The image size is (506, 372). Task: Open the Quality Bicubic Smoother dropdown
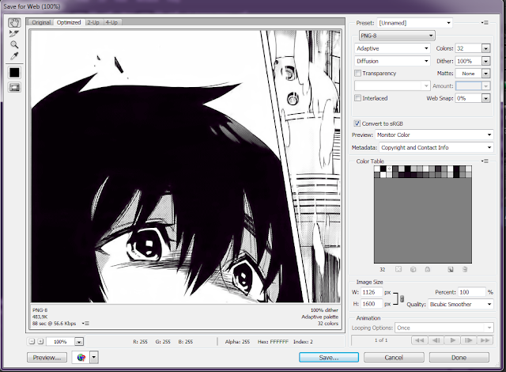tap(461, 304)
